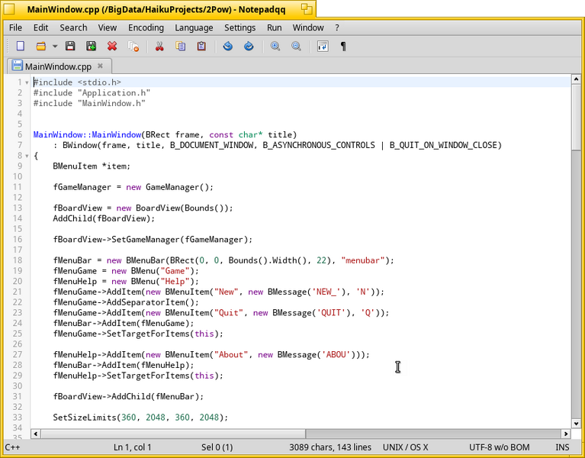Collapse the code fold at line 8
This screenshot has width=585, height=458.
point(27,156)
